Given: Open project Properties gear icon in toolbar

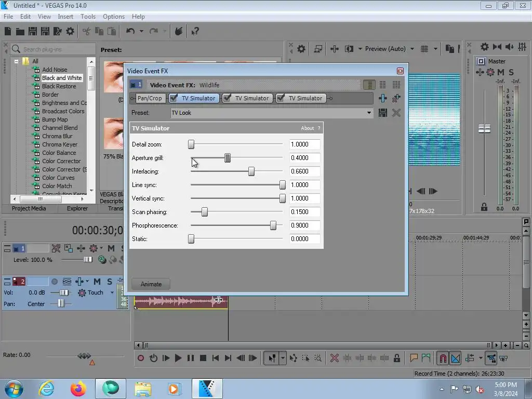Looking at the screenshot, I should [70, 31].
